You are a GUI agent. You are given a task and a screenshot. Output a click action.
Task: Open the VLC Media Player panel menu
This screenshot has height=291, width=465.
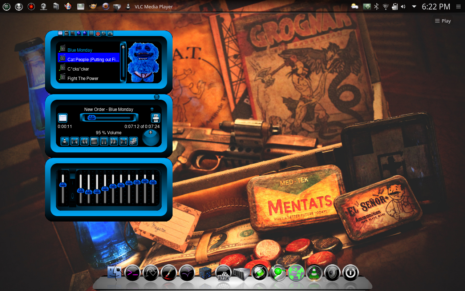154,7
